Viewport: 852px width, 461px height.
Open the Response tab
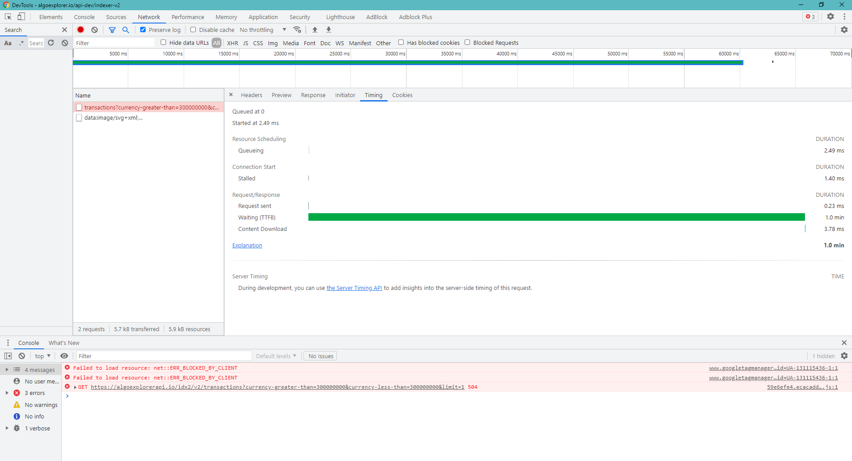click(313, 95)
